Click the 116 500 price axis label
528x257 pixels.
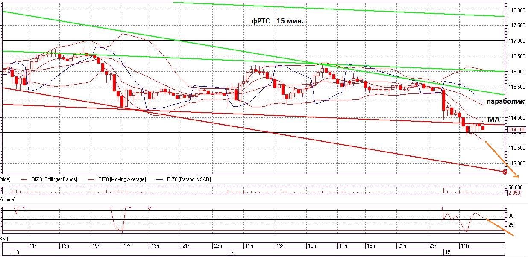point(516,56)
